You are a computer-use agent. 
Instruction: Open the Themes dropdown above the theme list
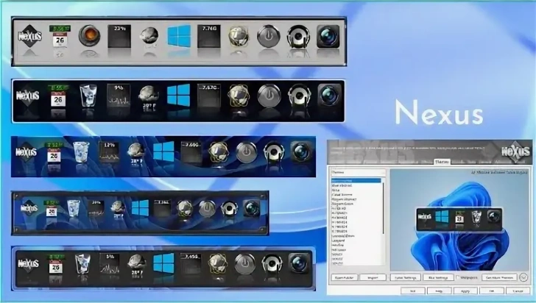click(358, 172)
